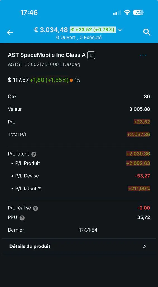
Task: Tap the 0 Ouvert, 0 Exécuté orders text
Action: click(79, 38)
